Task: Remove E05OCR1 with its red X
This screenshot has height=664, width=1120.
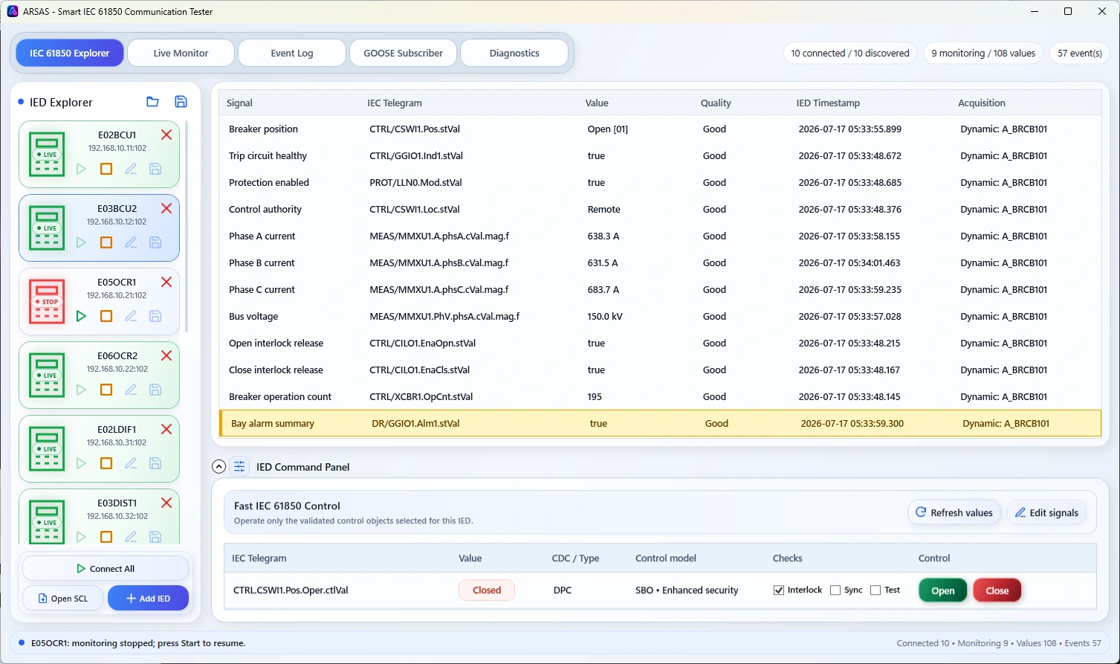Action: 166,282
